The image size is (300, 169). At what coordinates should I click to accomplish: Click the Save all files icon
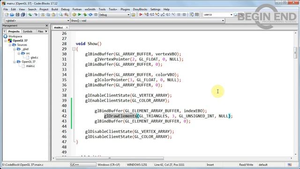23,15
